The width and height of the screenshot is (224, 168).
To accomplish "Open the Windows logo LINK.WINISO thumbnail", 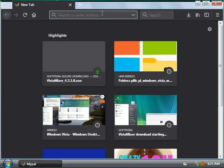I will point(145,56).
